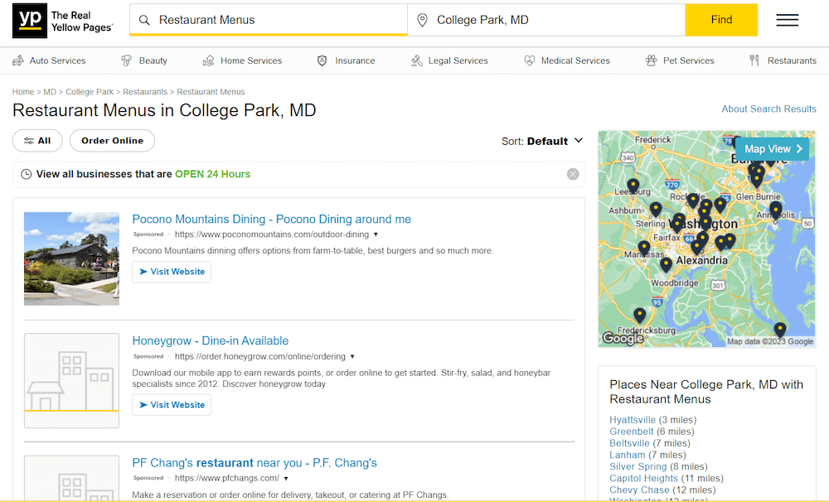Expand Pocono Mountains ad URL arrow
This screenshot has height=502, width=829.
(376, 234)
